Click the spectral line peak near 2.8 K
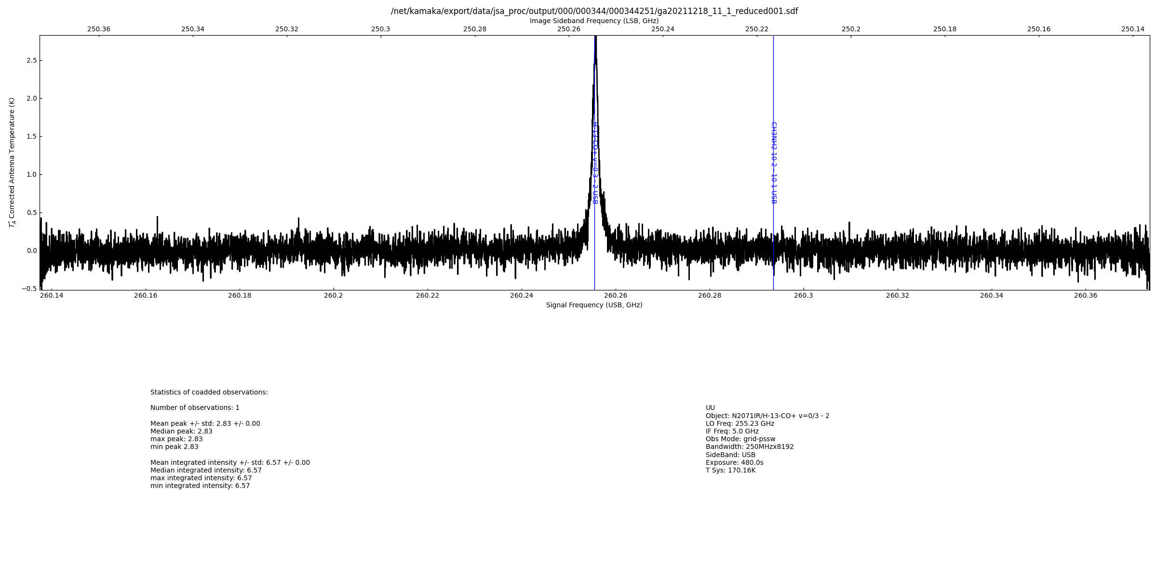The width and height of the screenshot is (1157, 578). (x=595, y=39)
